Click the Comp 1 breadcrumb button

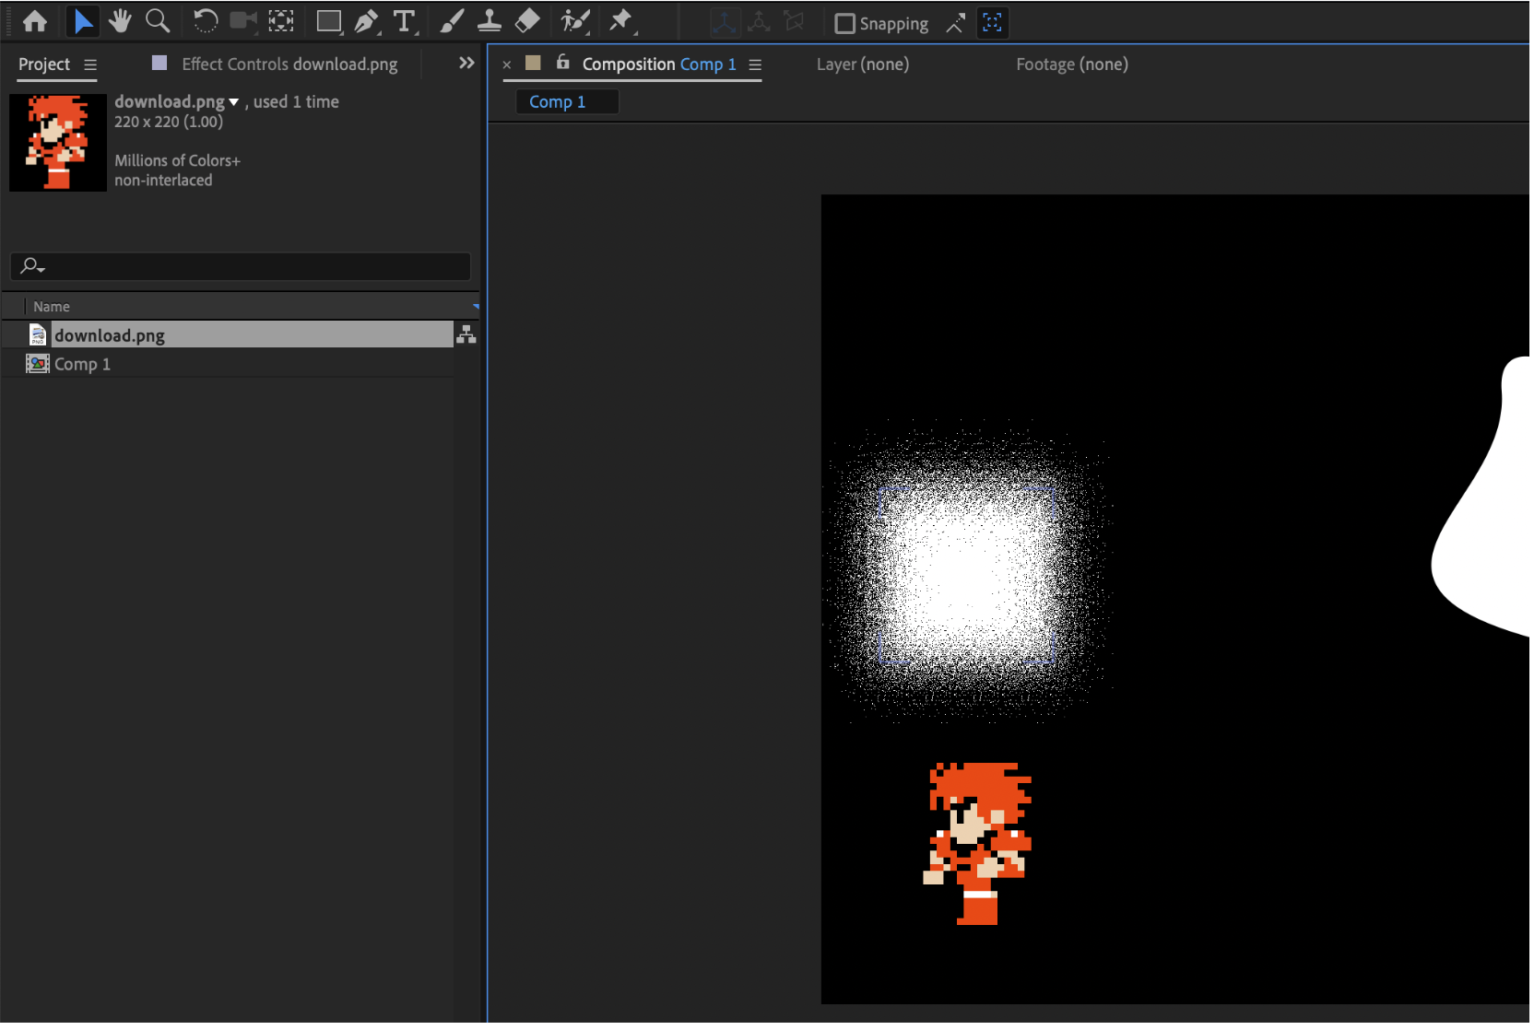coord(567,102)
